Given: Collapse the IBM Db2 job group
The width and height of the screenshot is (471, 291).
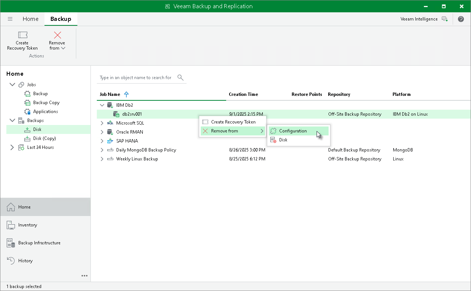Looking at the screenshot, I should point(102,105).
